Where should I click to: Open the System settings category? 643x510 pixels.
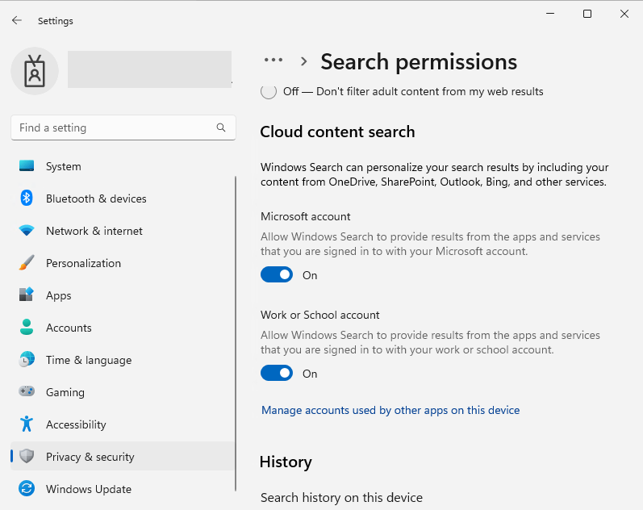point(123,166)
